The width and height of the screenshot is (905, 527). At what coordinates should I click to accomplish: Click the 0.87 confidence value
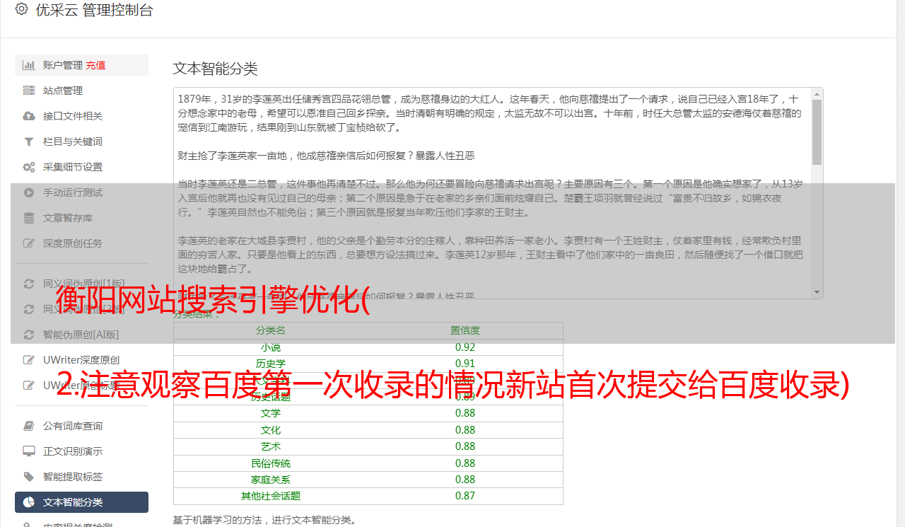465,496
